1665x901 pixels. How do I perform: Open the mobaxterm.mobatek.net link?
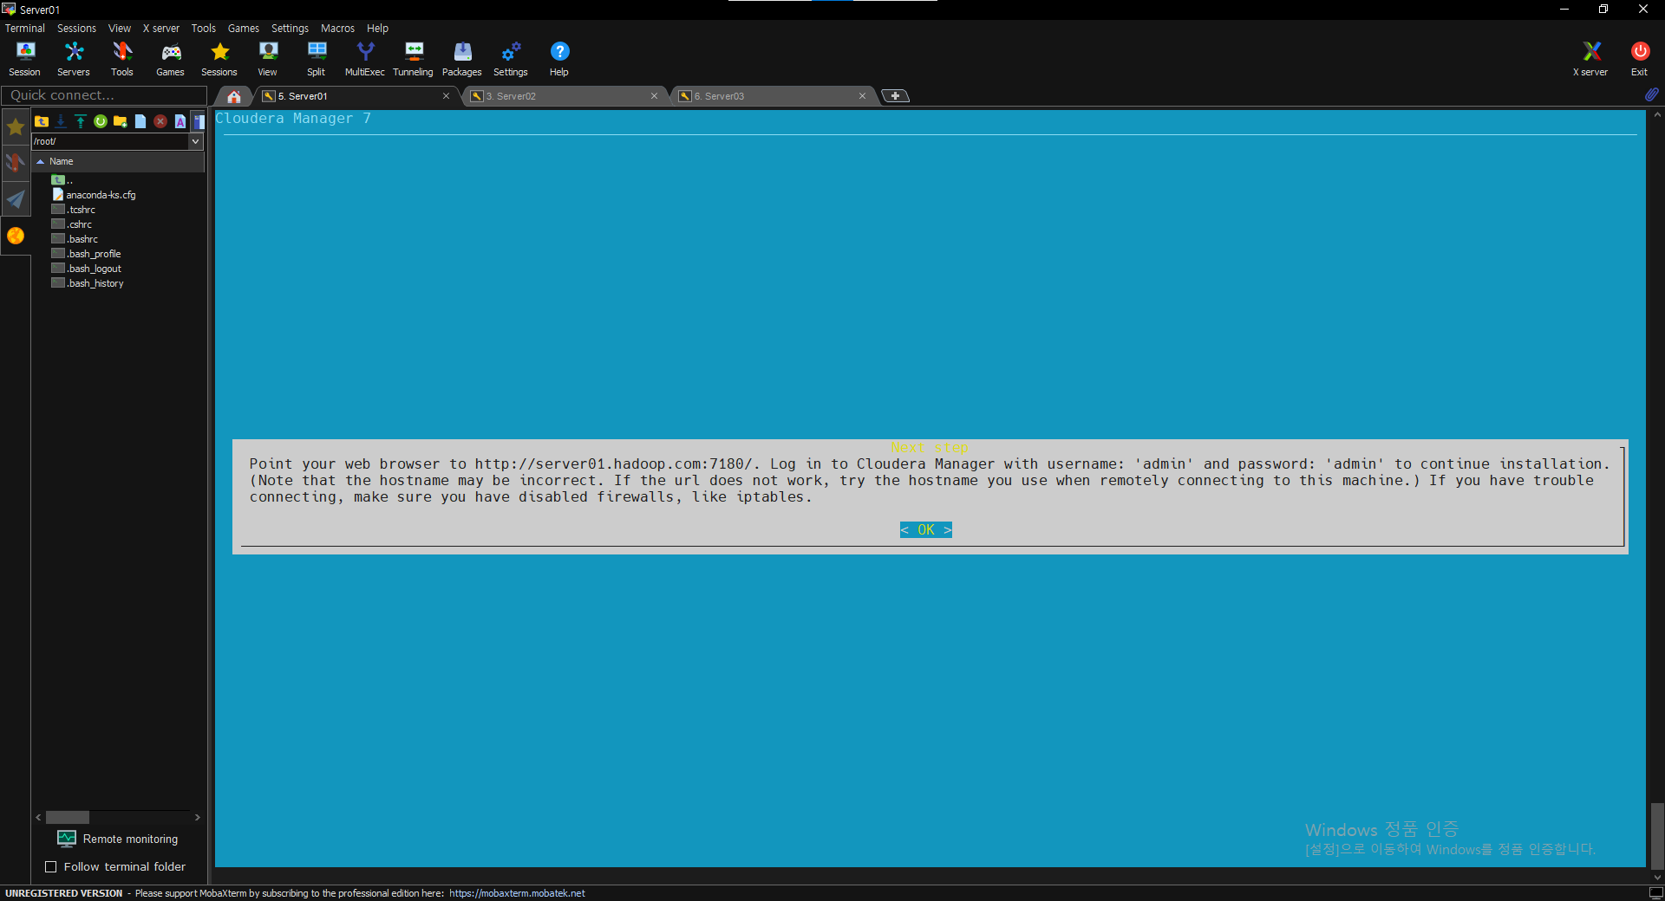pos(517,893)
